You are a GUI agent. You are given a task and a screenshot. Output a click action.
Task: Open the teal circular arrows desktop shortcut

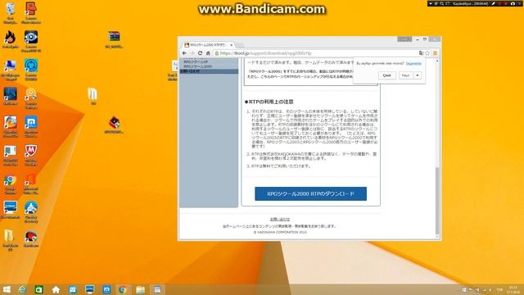point(31,70)
